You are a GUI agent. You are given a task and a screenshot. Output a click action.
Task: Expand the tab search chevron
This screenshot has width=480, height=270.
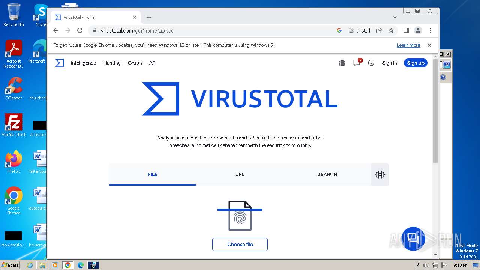point(395,17)
